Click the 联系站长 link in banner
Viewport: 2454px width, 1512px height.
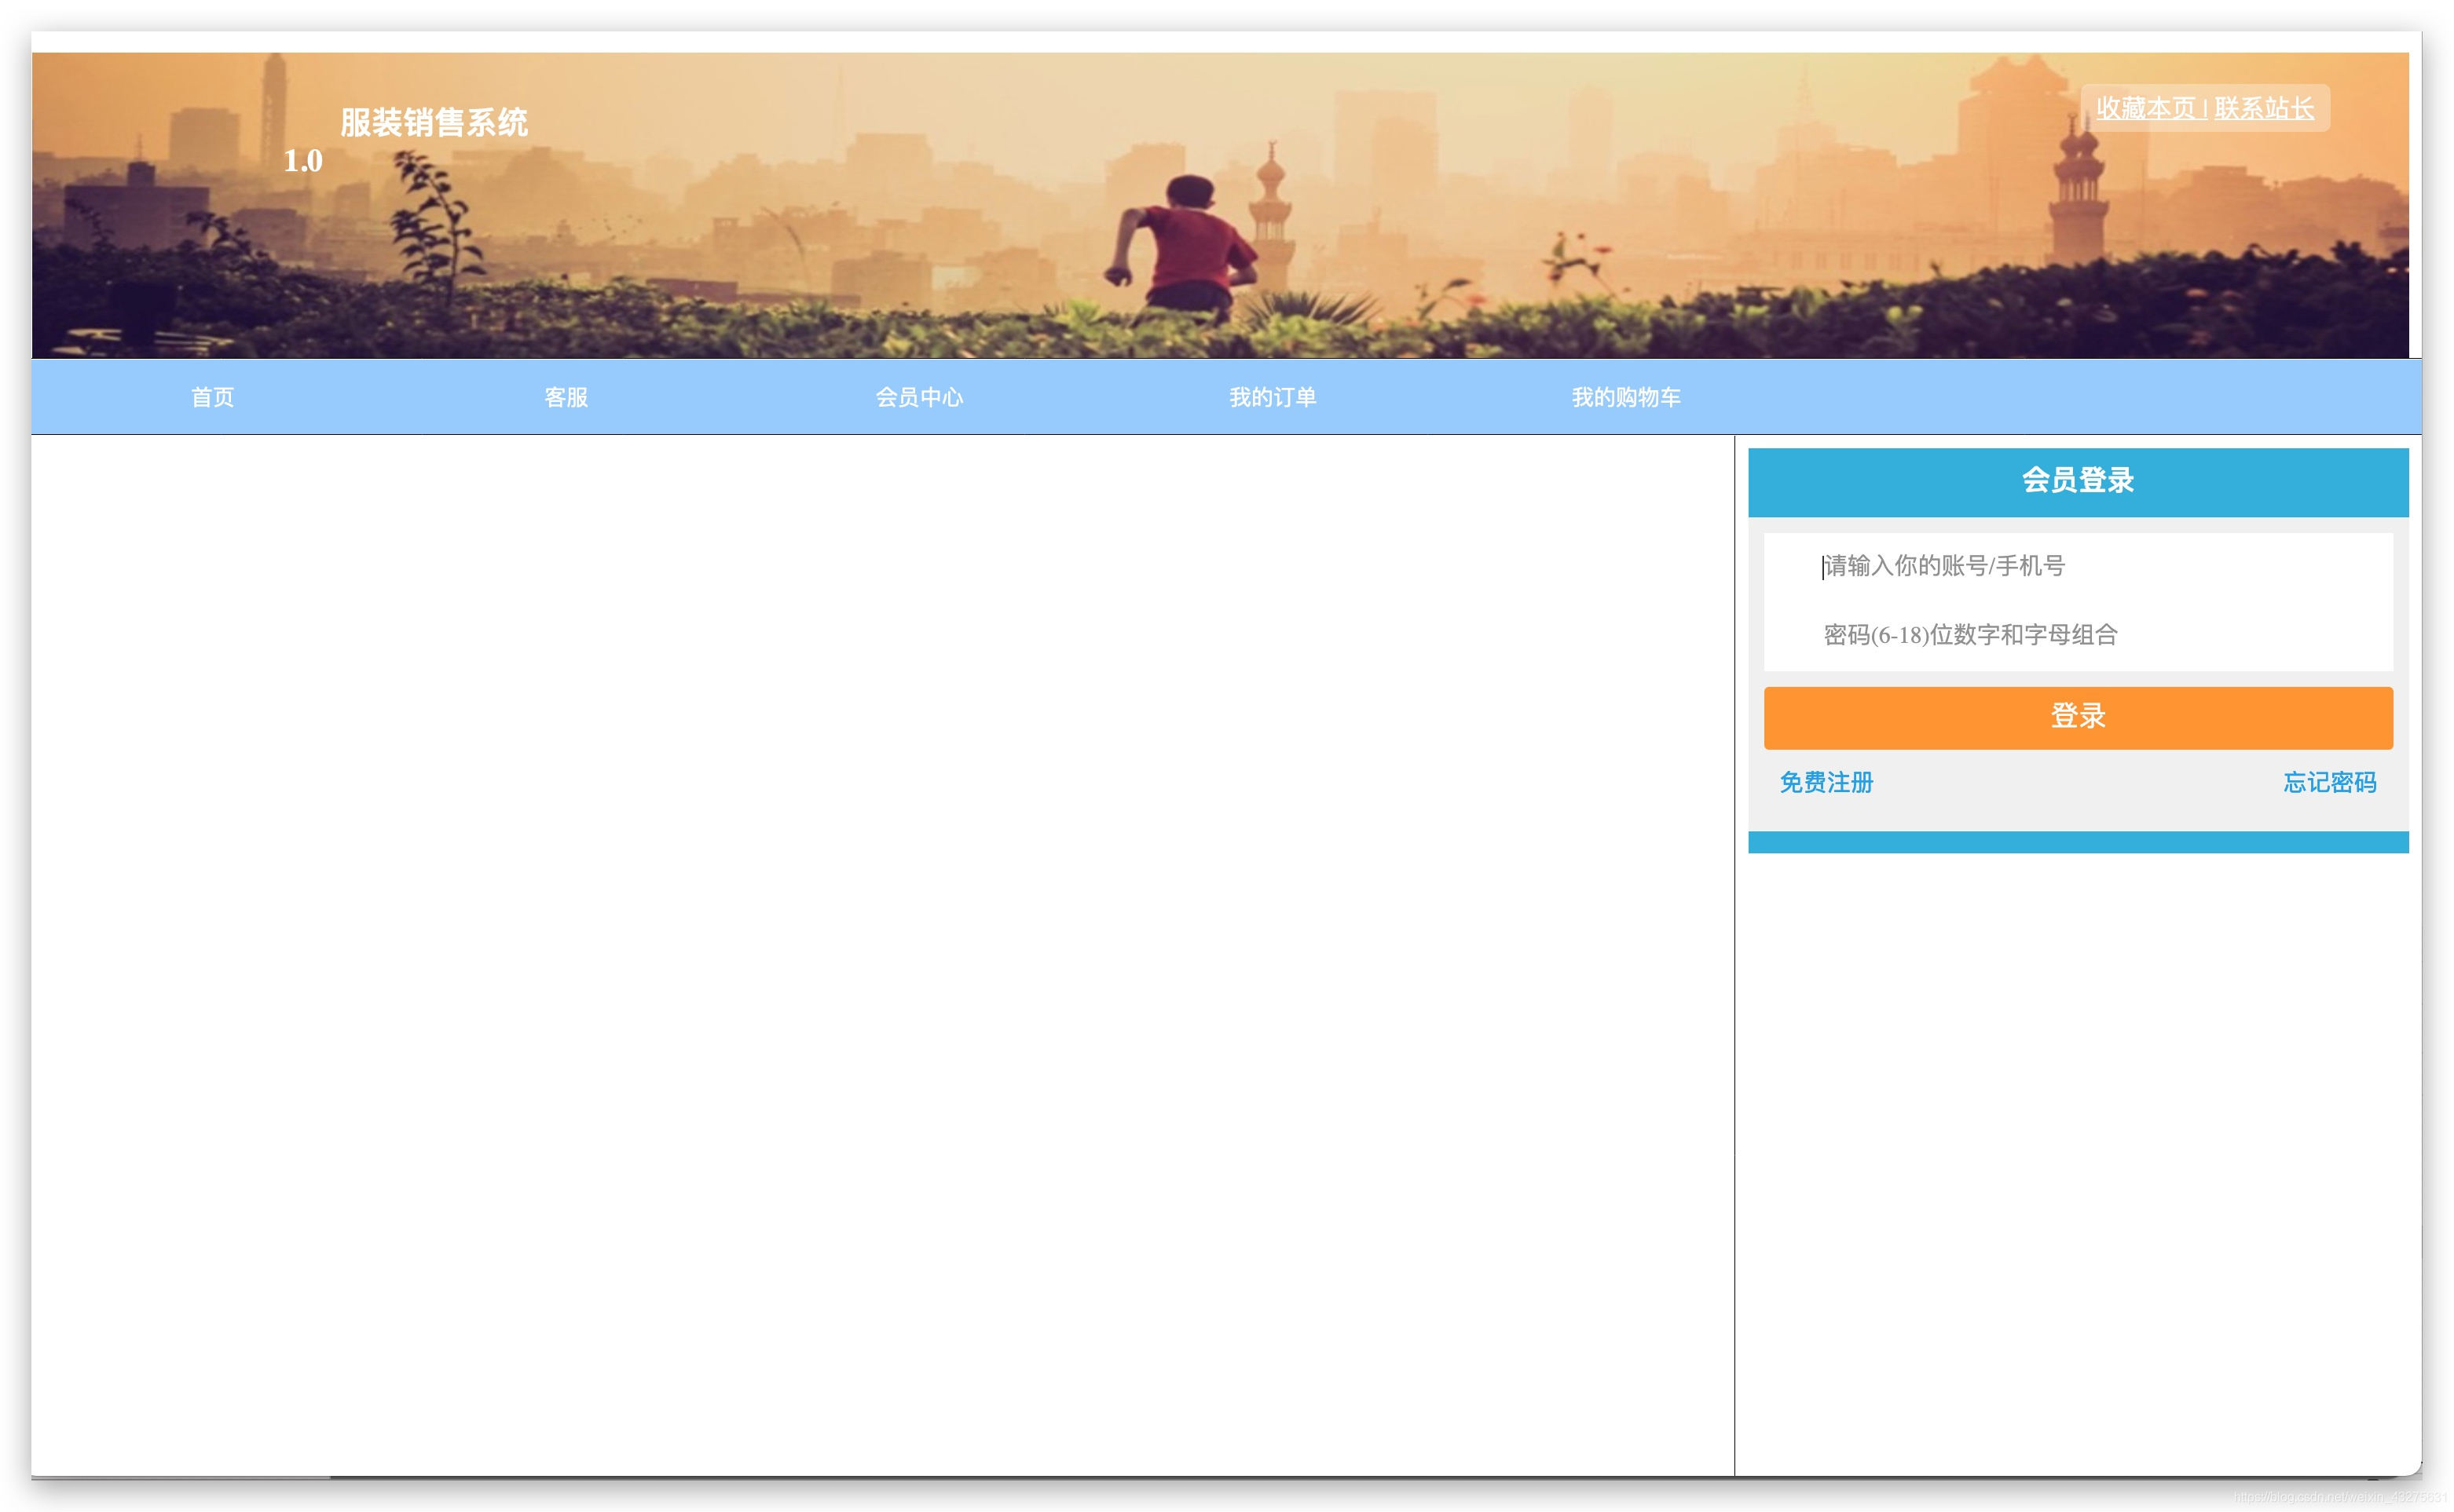click(x=2263, y=108)
